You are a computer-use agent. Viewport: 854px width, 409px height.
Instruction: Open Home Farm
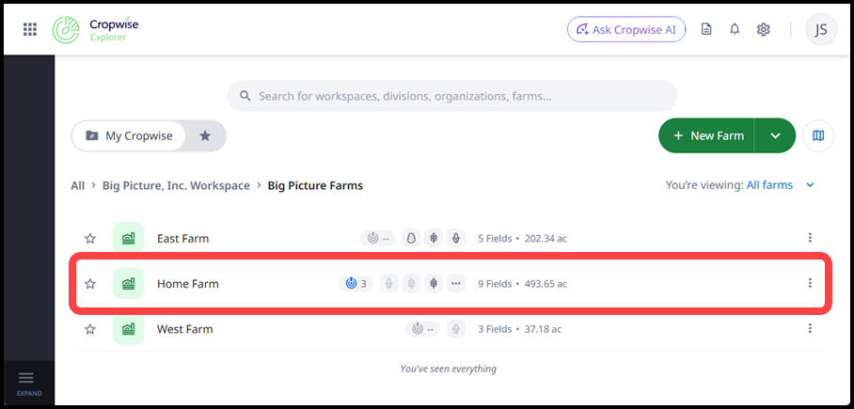click(188, 284)
